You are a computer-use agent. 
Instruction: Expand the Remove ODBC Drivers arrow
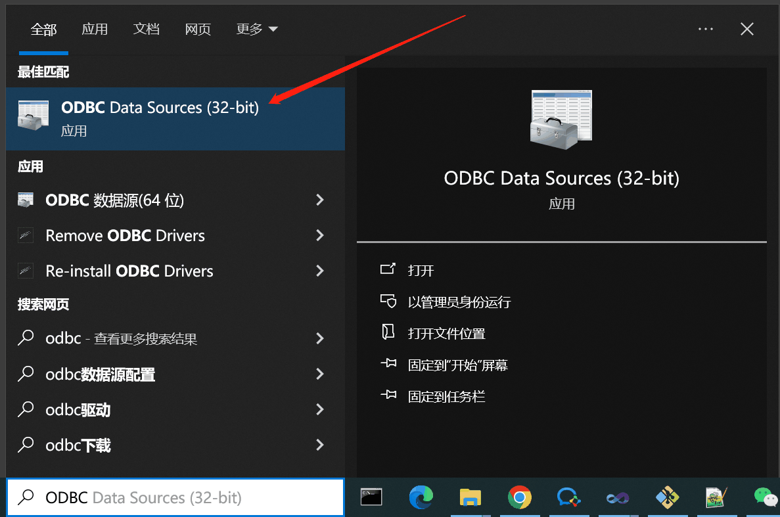(320, 235)
